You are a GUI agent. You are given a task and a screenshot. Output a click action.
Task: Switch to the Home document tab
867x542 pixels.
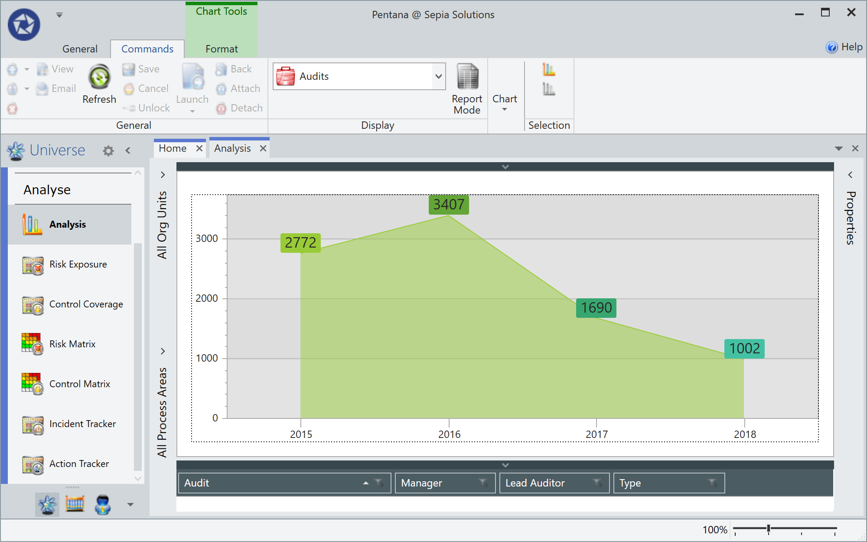click(x=173, y=148)
